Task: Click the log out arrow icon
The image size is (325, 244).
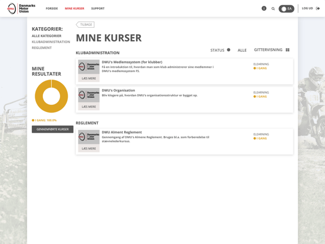Action: tap(317, 8)
